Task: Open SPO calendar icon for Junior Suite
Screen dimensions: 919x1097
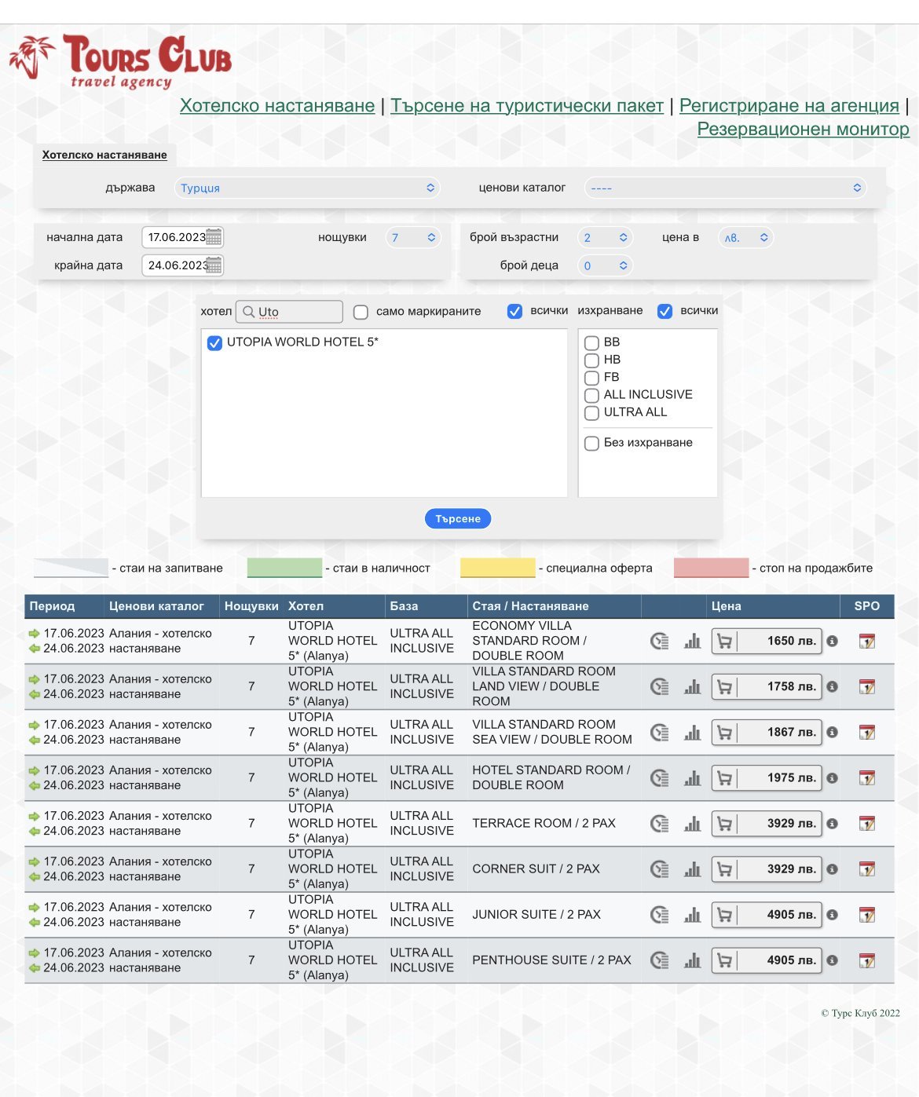Action: pyautogui.click(x=866, y=915)
